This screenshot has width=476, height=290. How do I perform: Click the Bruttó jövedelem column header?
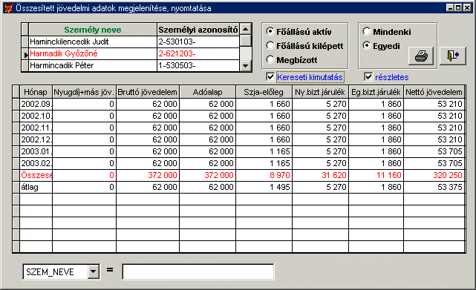pyautogui.click(x=148, y=92)
